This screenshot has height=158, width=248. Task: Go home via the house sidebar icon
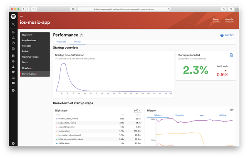coord(13,32)
